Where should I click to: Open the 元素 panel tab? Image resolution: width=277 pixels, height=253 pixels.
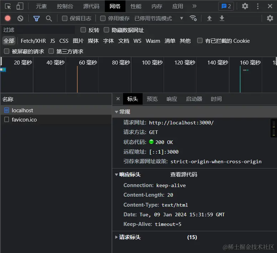pyautogui.click(x=41, y=6)
